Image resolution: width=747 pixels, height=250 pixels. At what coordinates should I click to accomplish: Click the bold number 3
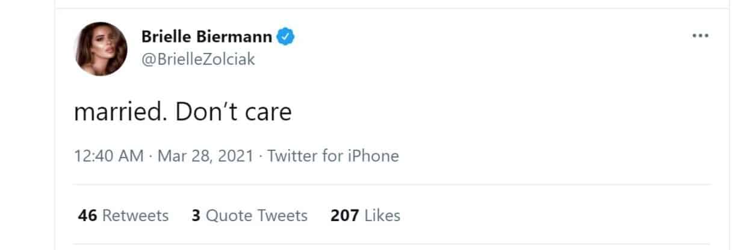tap(196, 215)
